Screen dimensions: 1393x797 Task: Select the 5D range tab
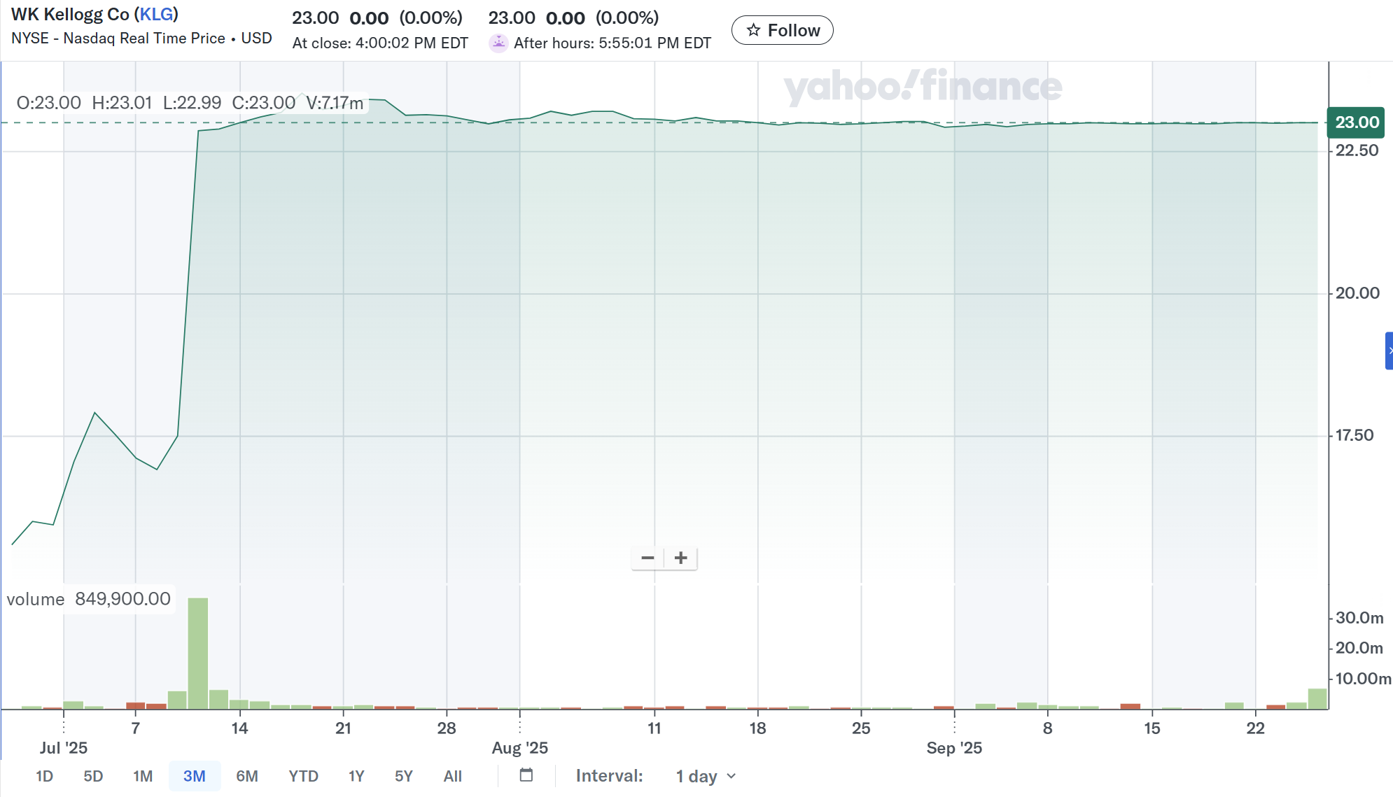(x=93, y=776)
